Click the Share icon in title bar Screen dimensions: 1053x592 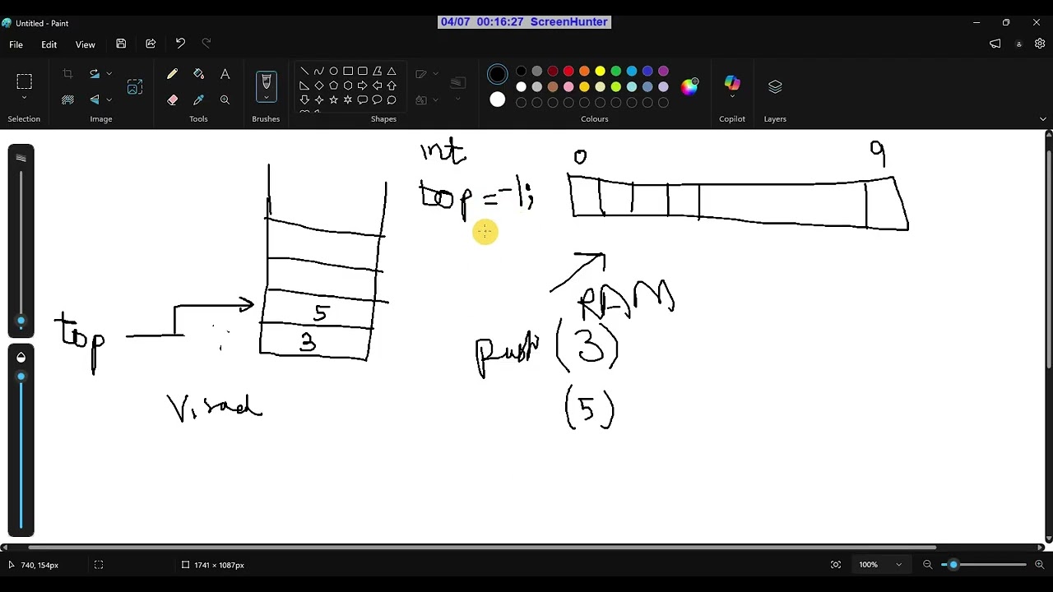(x=151, y=44)
